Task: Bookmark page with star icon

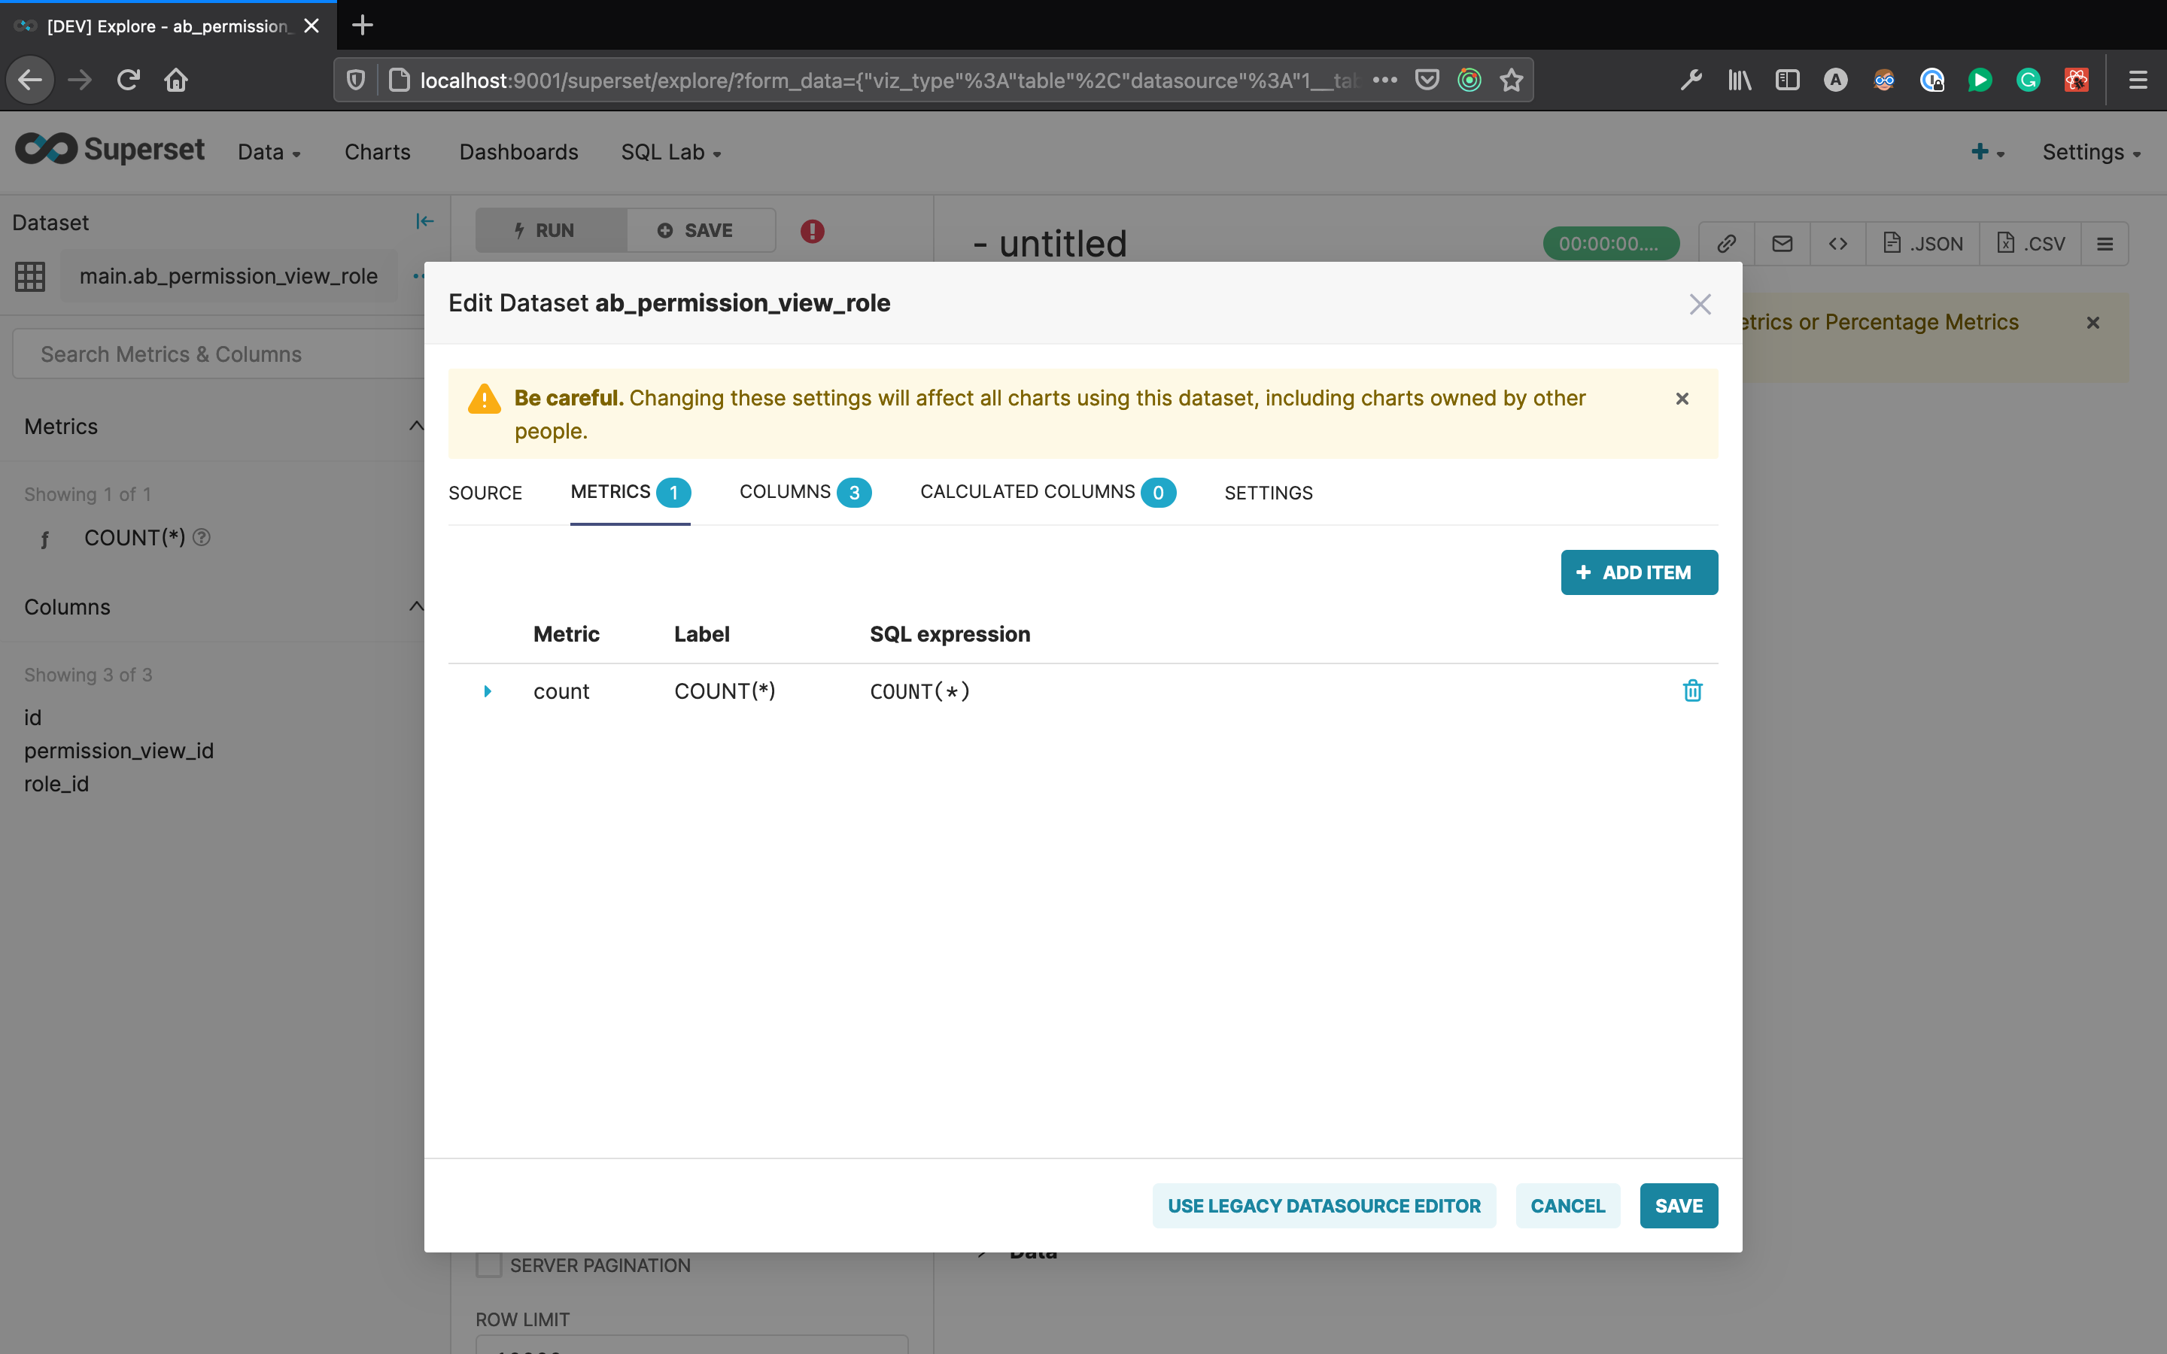Action: coord(1512,80)
